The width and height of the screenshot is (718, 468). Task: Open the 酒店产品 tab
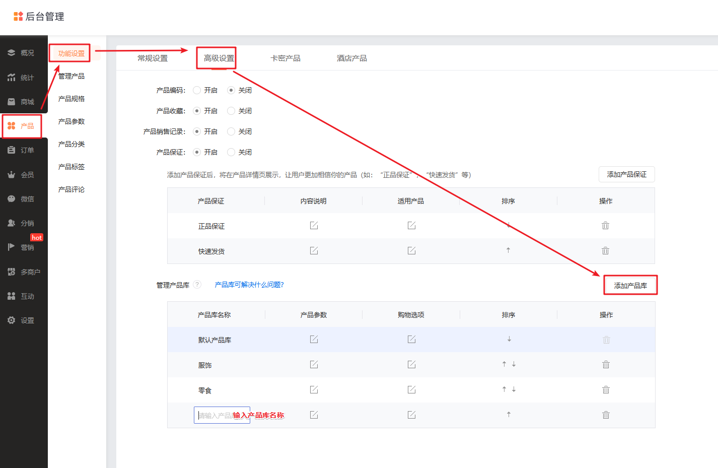pyautogui.click(x=351, y=58)
